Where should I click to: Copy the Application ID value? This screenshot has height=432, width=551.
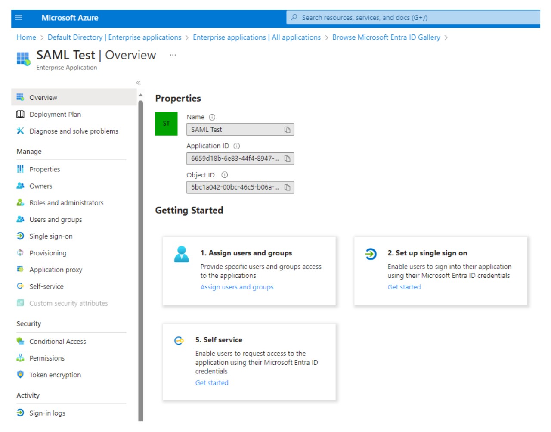click(x=287, y=159)
